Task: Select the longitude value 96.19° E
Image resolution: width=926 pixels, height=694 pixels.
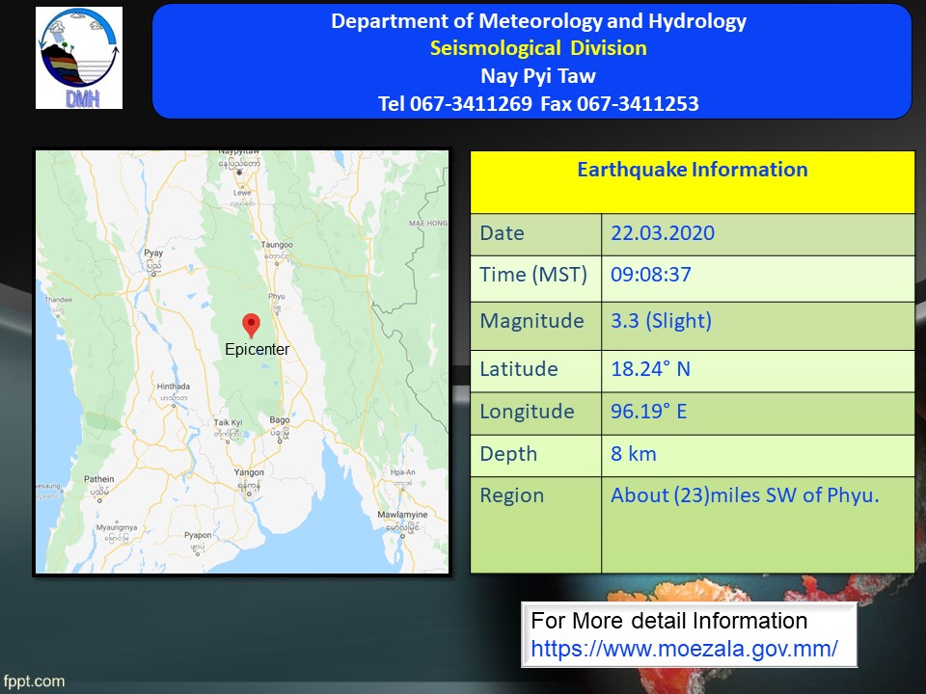Action: click(x=648, y=412)
